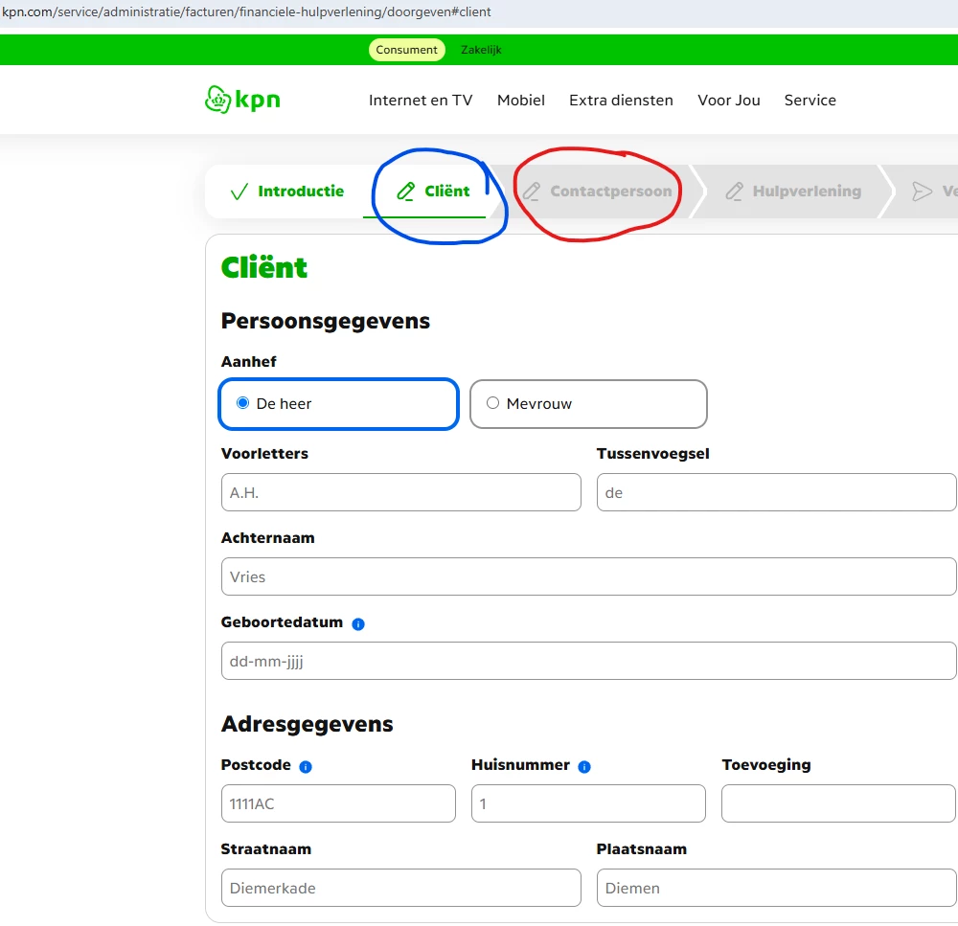Screen dimensions: 958x926
Task: Click the send arrow icon on last step
Action: pyautogui.click(x=922, y=192)
